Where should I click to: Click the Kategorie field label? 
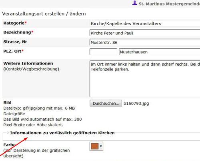(15, 23)
